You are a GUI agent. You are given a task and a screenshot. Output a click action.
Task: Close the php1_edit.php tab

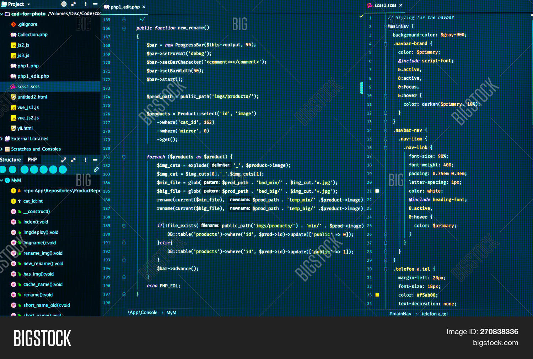click(x=144, y=7)
